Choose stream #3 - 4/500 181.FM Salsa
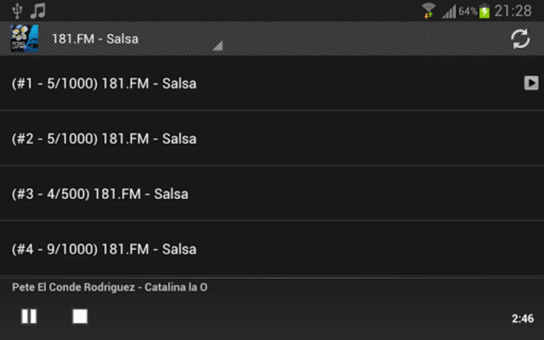 coord(272,193)
